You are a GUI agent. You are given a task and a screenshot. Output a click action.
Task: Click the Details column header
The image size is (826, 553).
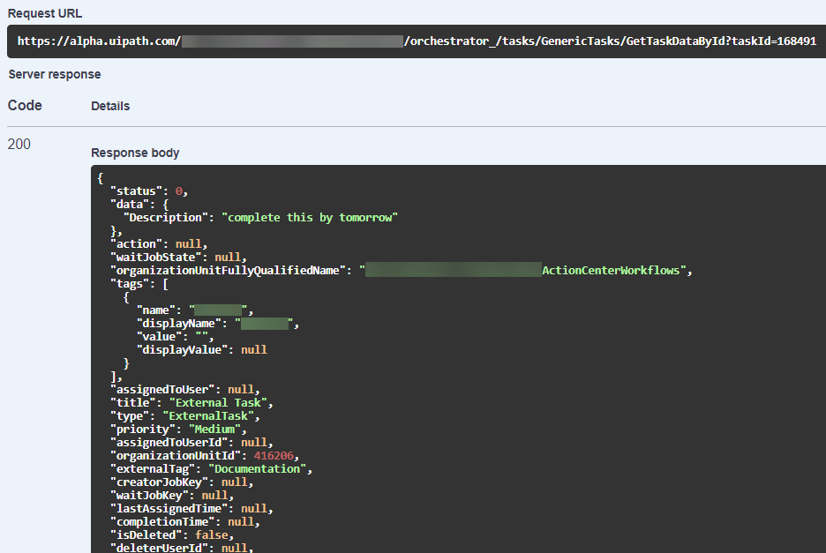[109, 105]
